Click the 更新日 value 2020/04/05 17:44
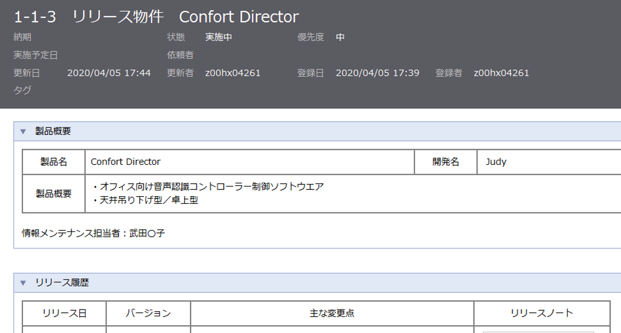 click(x=109, y=73)
